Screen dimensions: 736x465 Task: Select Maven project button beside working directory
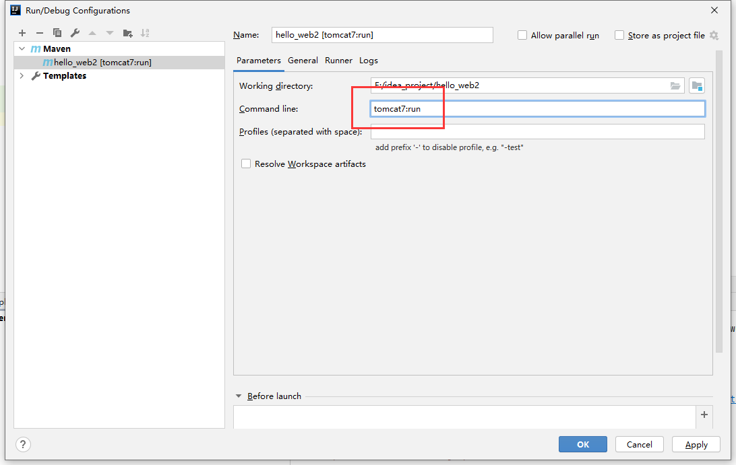point(697,85)
